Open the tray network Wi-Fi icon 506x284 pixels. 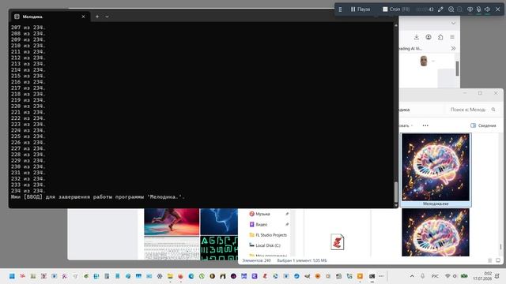pos(447,276)
